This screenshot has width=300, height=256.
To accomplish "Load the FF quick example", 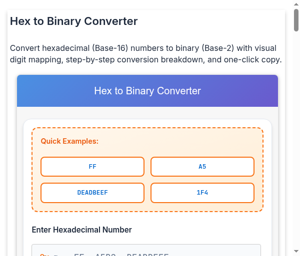I will pos(92,167).
